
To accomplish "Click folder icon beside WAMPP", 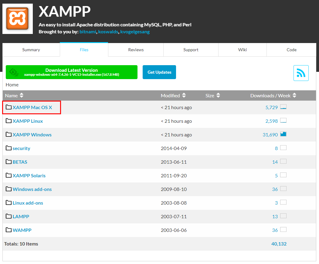I will (x=8, y=230).
